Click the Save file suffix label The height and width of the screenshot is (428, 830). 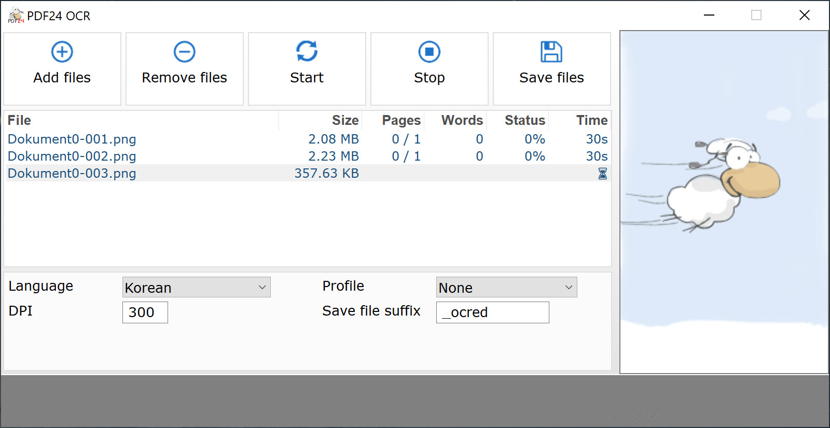tap(371, 311)
